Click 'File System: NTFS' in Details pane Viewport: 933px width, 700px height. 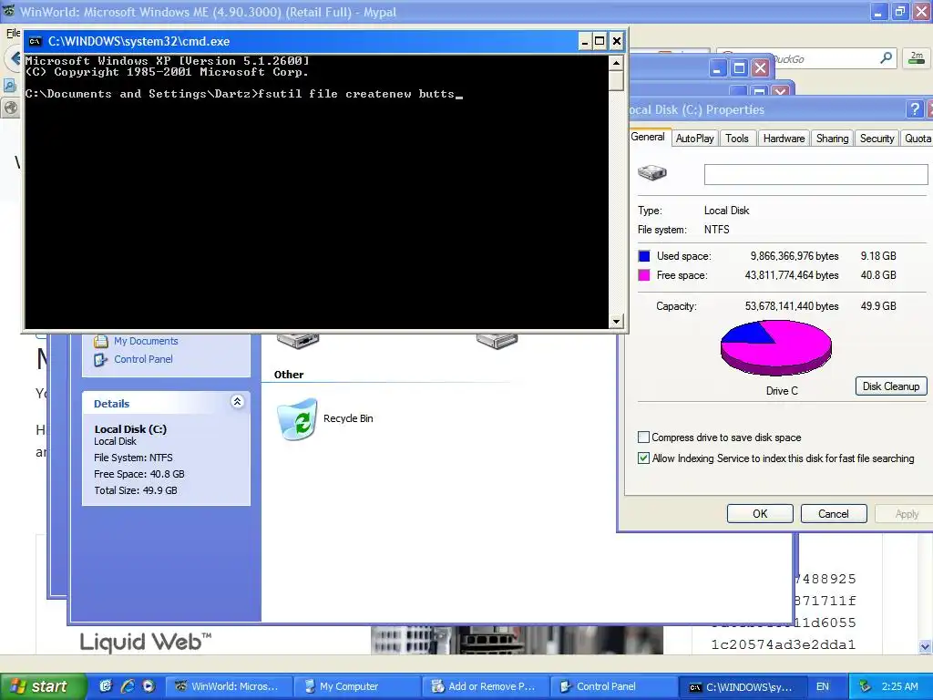(133, 458)
